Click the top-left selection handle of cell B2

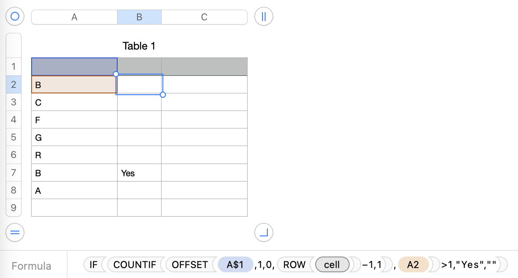click(116, 74)
